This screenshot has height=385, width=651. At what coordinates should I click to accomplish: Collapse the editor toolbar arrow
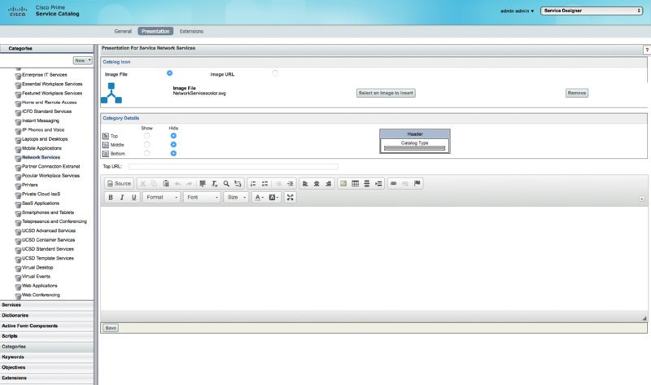click(x=641, y=199)
